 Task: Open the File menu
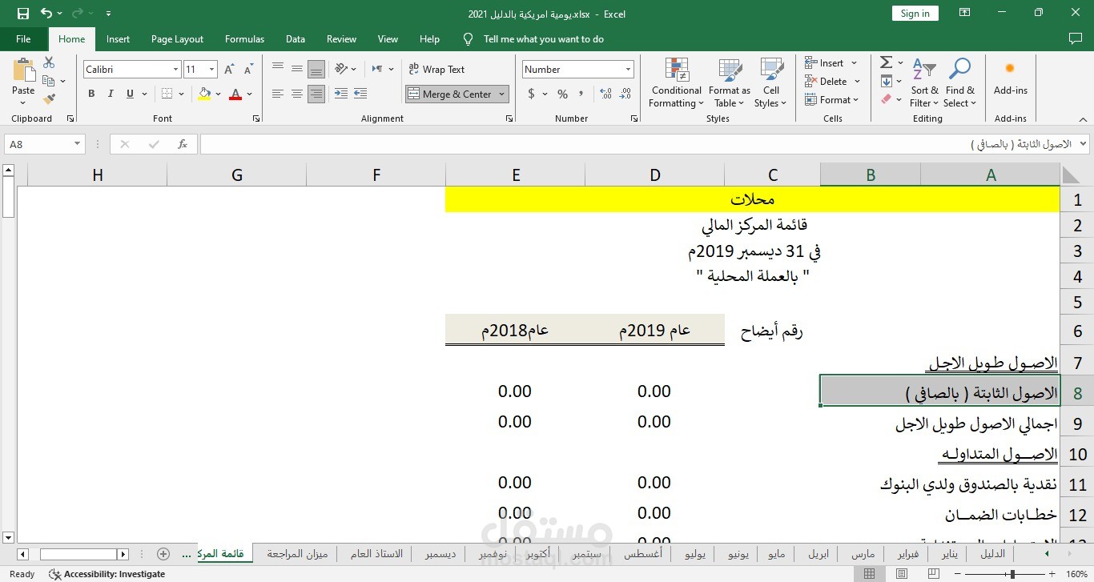click(x=23, y=38)
